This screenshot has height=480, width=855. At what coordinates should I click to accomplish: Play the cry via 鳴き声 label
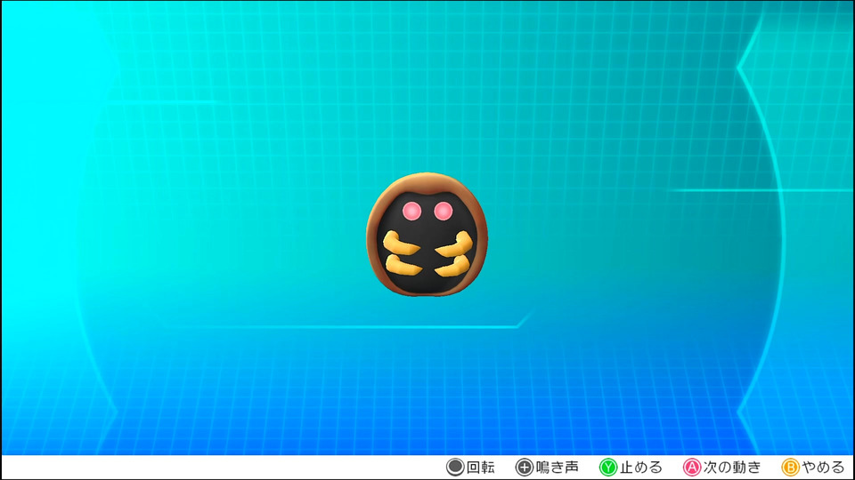point(557,467)
